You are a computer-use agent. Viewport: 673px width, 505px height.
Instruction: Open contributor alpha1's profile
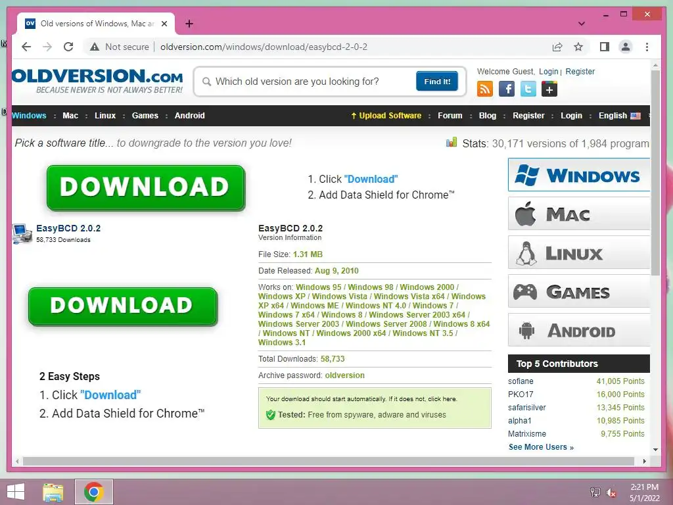(x=520, y=421)
